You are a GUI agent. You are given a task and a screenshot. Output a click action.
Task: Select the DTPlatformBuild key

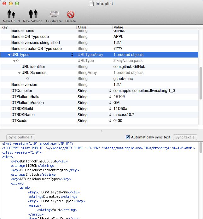(25, 97)
